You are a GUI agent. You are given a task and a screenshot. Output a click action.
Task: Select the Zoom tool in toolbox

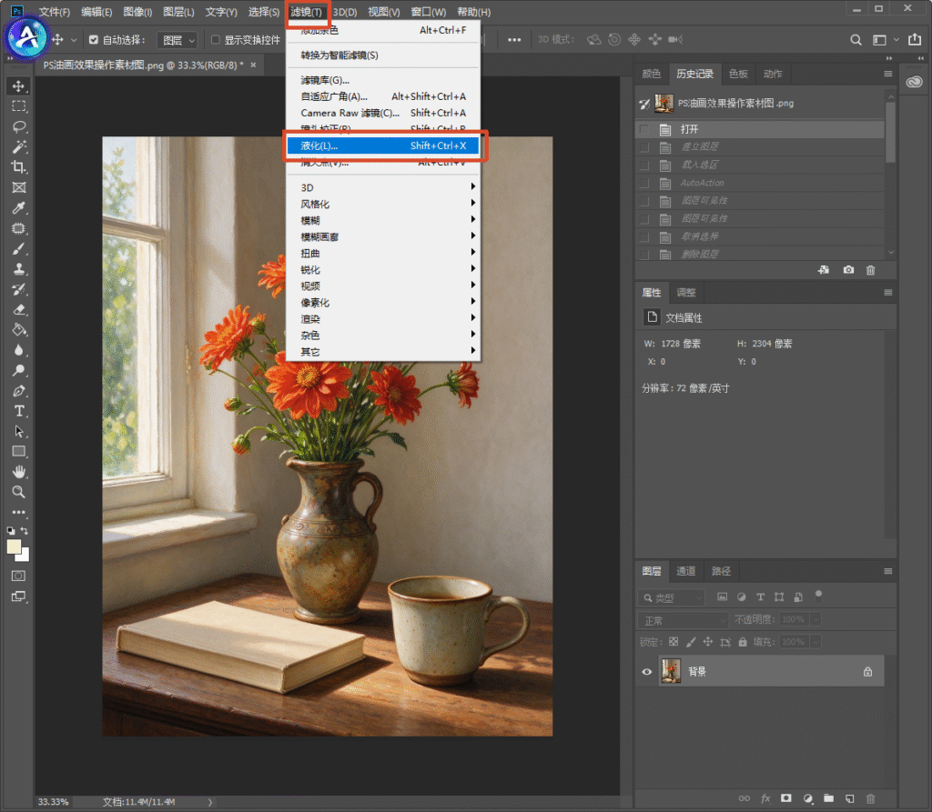(19, 492)
